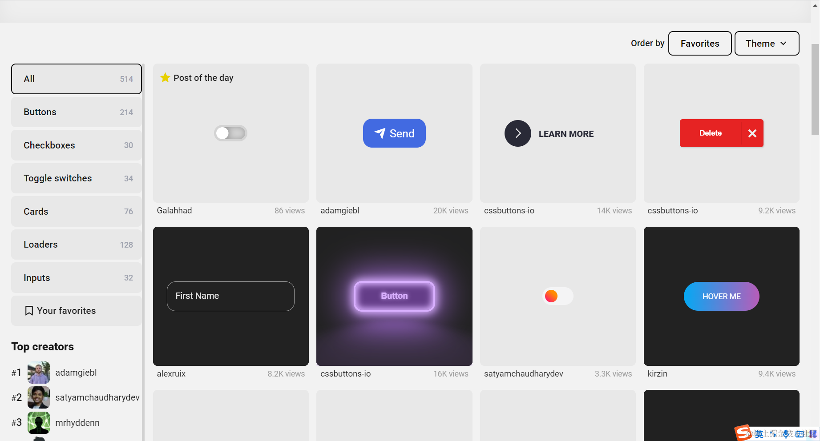Open alexruix author link
This screenshot has width=820, height=441.
(x=171, y=374)
